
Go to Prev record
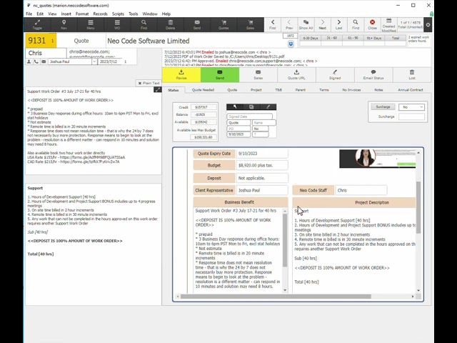pyautogui.click(x=289, y=24)
